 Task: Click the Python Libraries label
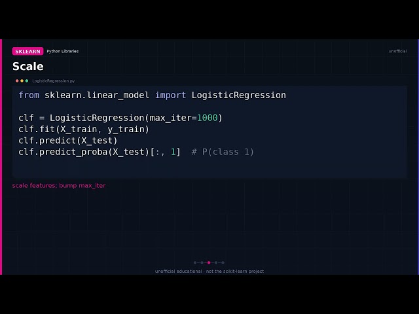coord(63,51)
